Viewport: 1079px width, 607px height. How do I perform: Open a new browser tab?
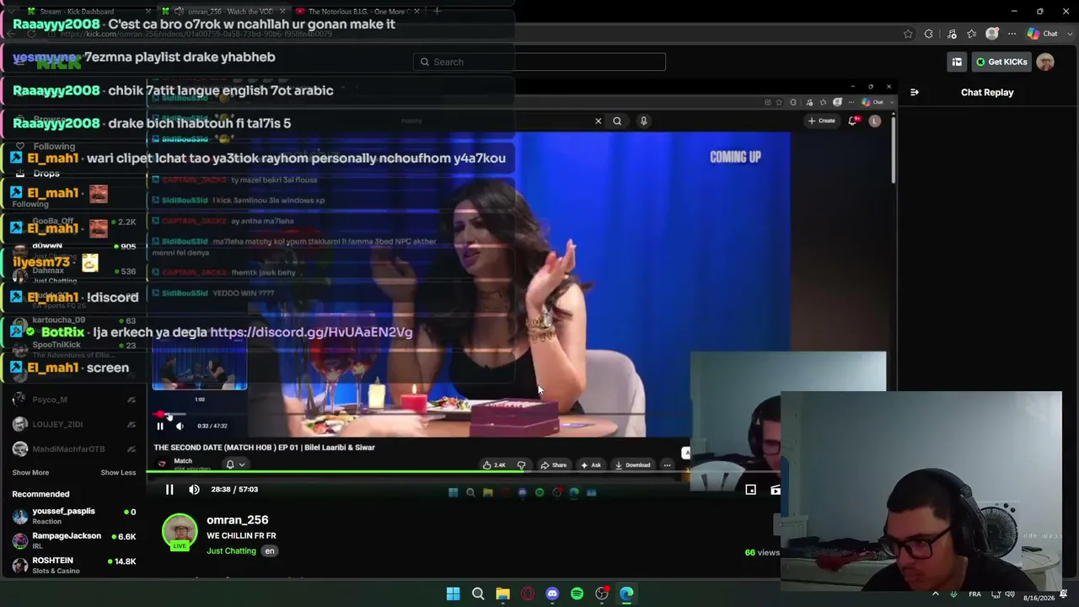click(x=438, y=12)
